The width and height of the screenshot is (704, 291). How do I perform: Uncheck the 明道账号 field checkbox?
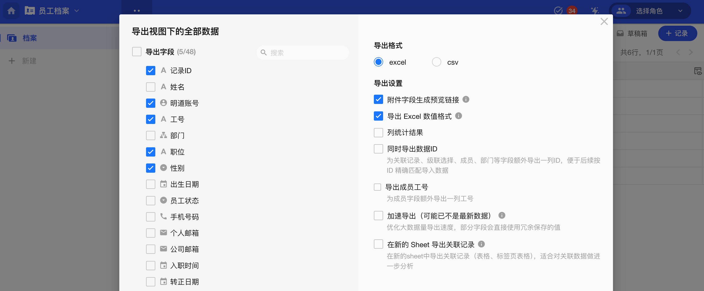tap(151, 103)
